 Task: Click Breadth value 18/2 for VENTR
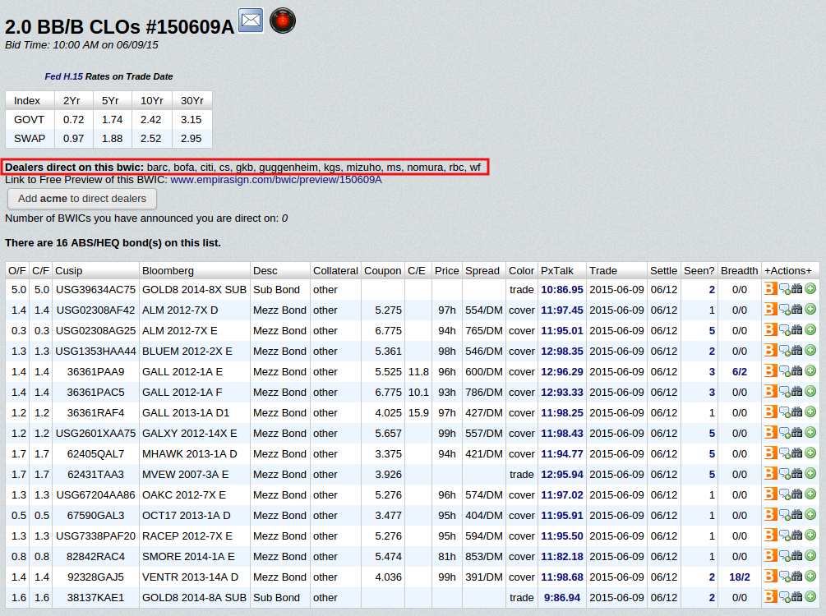coord(740,577)
